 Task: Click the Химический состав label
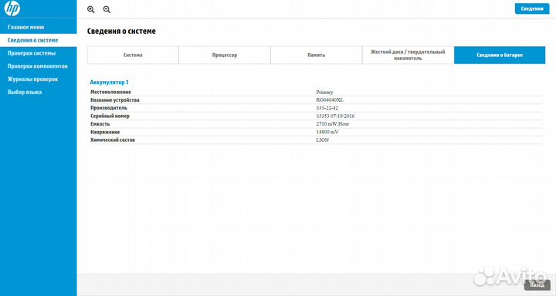[113, 140]
